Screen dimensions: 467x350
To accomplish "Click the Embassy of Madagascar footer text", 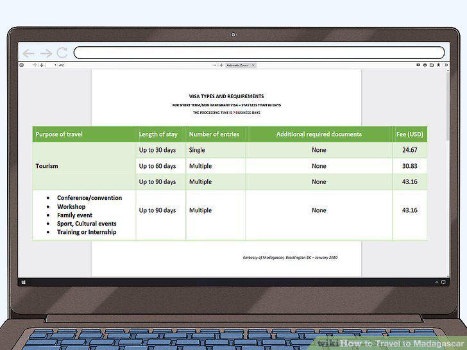I will point(290,258).
